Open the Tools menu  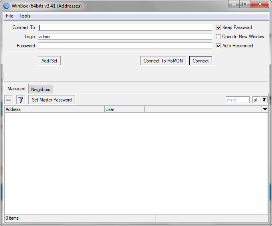pos(25,16)
